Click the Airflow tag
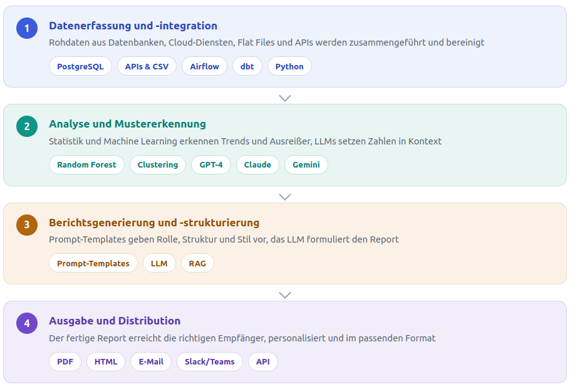 (x=205, y=66)
